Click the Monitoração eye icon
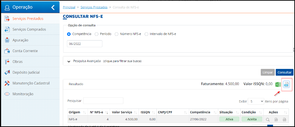Screen dimensions: 295x127 click(x=7, y=94)
